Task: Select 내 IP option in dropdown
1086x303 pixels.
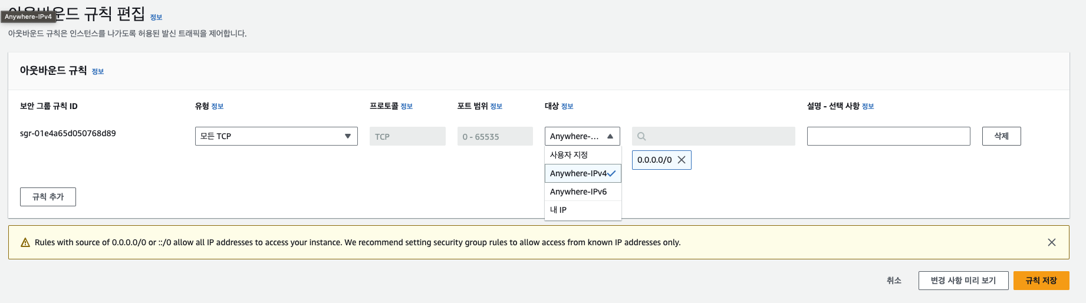Action: tap(558, 210)
